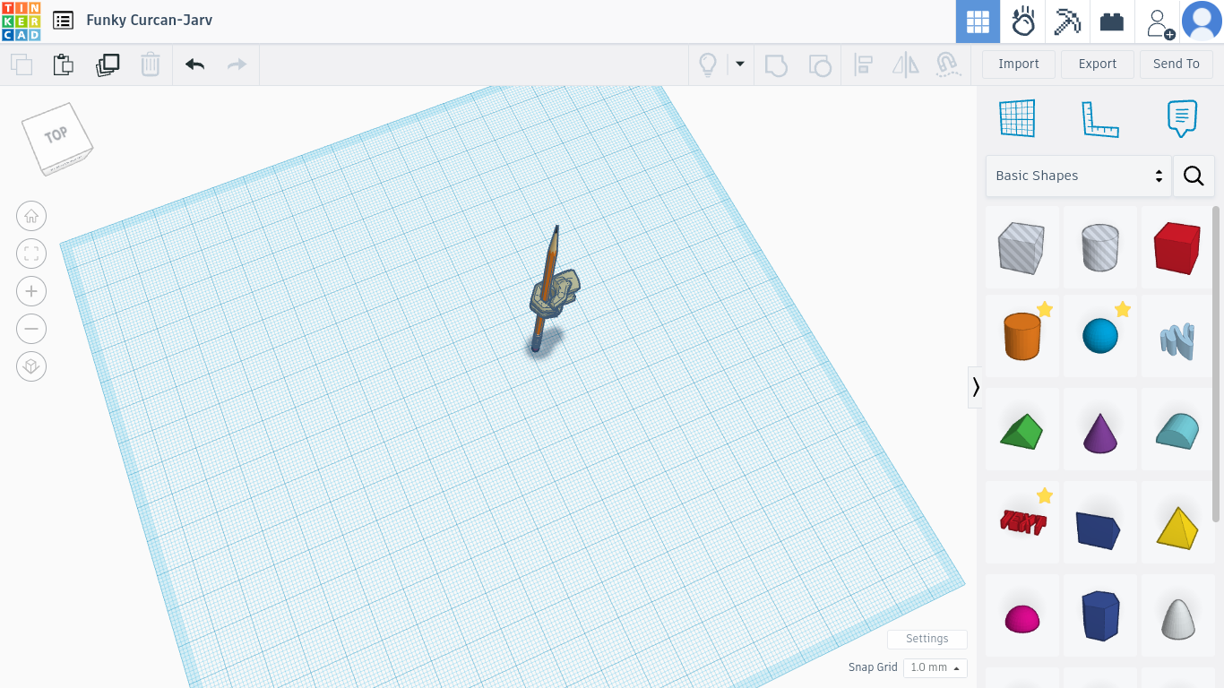The width and height of the screenshot is (1224, 688).
Task: Open the Send To menu
Action: click(x=1177, y=64)
